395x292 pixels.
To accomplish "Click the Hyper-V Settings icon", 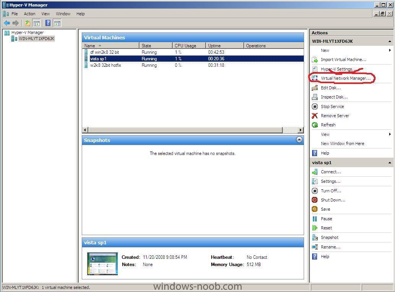I will pyautogui.click(x=315, y=69).
